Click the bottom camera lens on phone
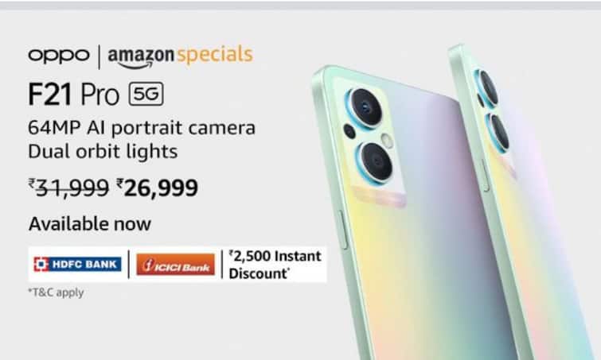 click(x=375, y=162)
